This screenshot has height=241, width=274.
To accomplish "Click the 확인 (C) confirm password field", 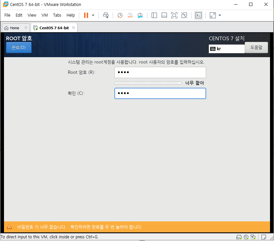I will pos(160,93).
